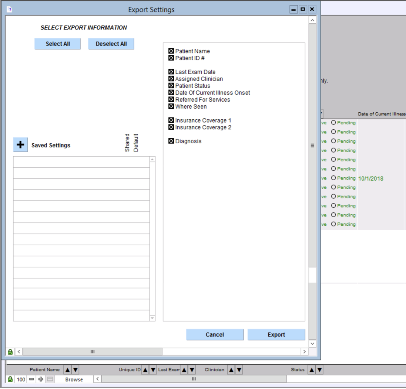Viewport: 406px width, 389px height.
Task: Sort Unique ID ascending with up arrow
Action: tap(145, 370)
